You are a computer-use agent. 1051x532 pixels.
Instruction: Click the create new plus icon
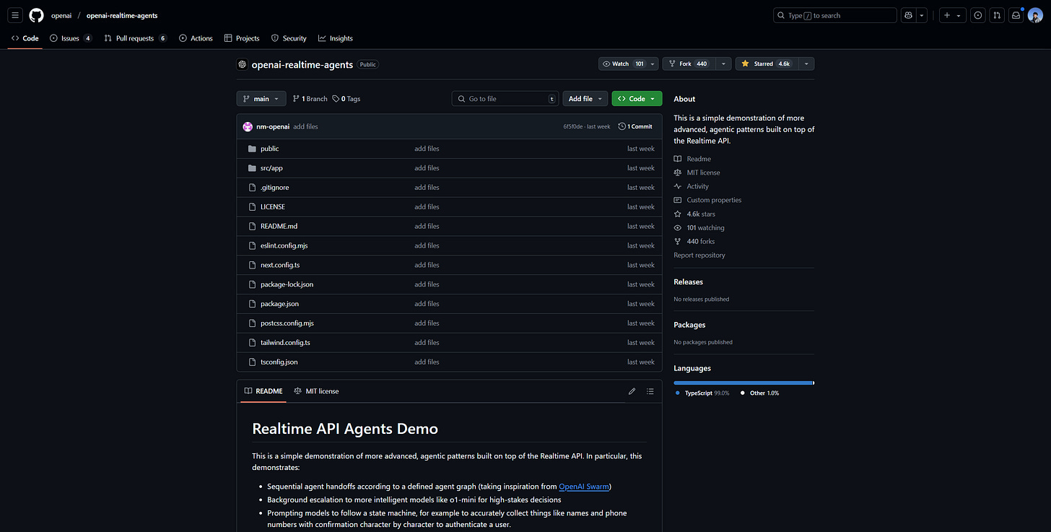click(947, 15)
